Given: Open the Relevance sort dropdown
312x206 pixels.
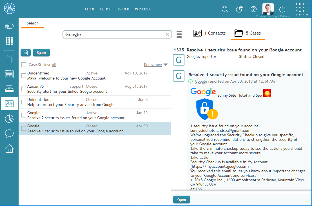Looking at the screenshot, I should [x=156, y=65].
